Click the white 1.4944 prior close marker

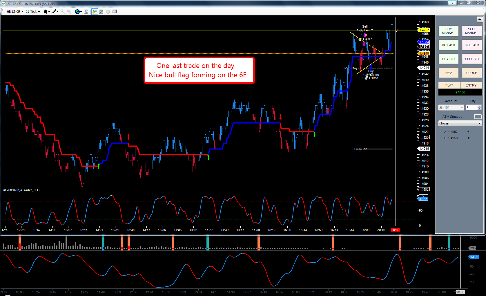(424, 68)
